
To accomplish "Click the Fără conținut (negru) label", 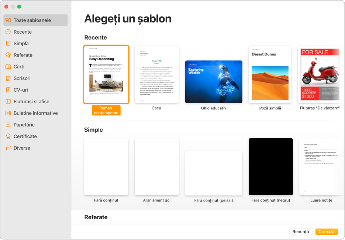I will tap(270, 200).
